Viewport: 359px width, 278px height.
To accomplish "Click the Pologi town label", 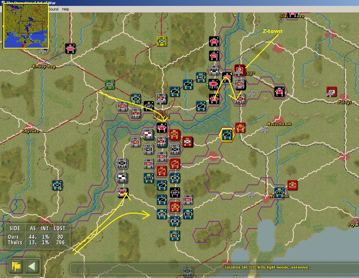I will pyautogui.click(x=345, y=102).
